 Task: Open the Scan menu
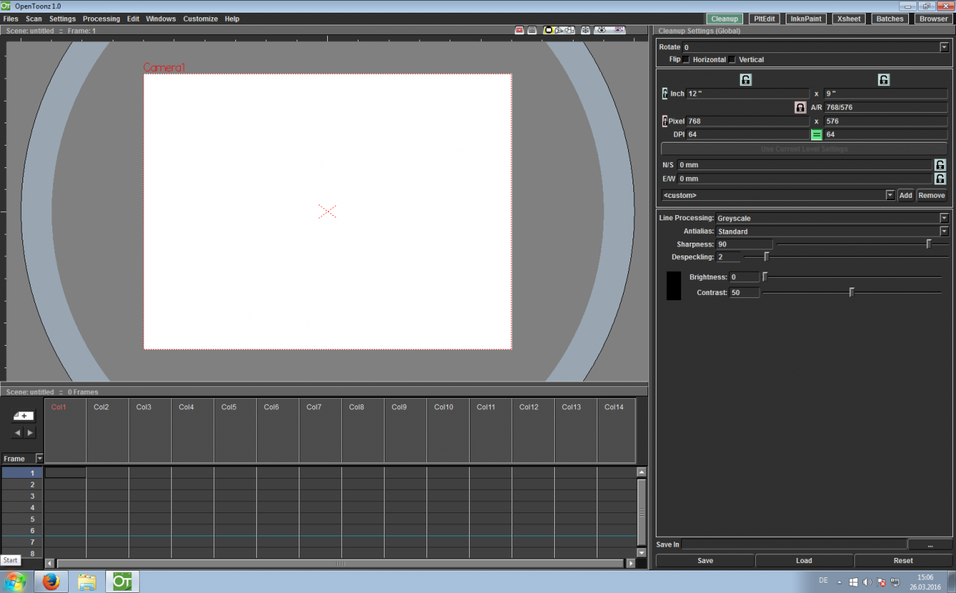(x=34, y=19)
